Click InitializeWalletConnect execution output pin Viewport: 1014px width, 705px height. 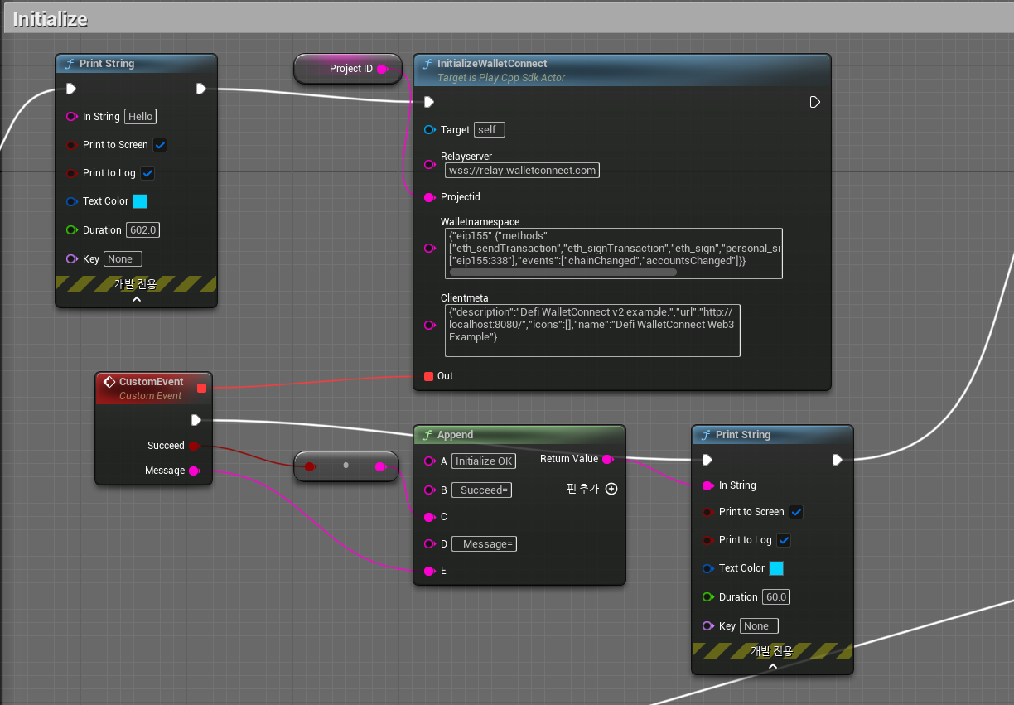point(814,102)
